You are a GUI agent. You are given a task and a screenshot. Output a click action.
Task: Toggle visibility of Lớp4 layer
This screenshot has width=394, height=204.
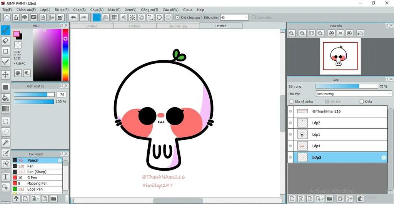[x=290, y=146]
